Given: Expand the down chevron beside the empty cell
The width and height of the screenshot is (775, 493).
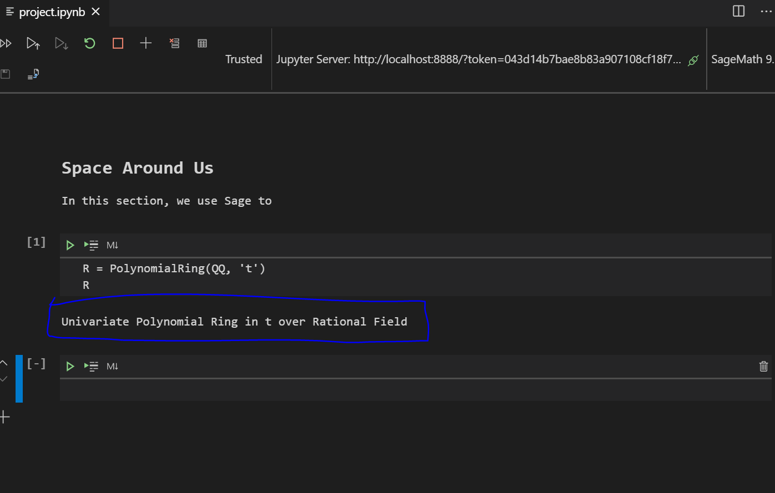Looking at the screenshot, I should tap(4, 379).
